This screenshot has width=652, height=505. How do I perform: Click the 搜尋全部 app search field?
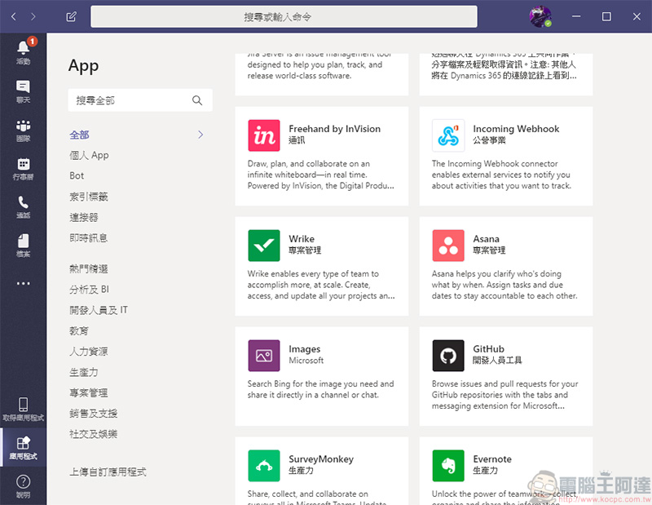(130, 100)
